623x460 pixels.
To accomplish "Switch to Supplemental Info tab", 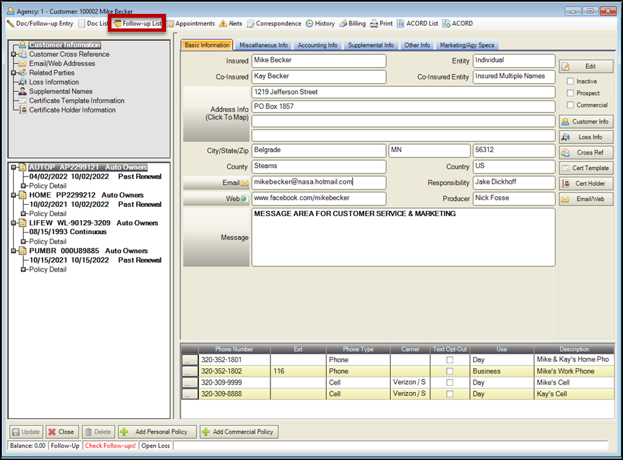I will [x=371, y=45].
